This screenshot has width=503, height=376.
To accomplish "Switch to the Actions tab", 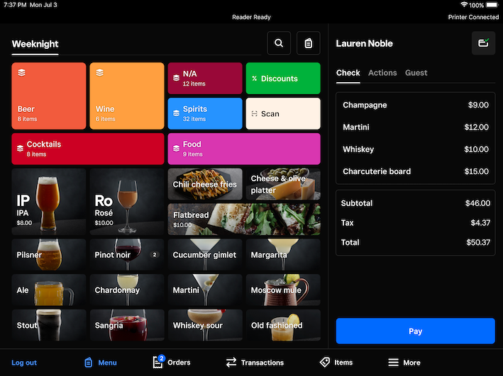I will pos(382,73).
